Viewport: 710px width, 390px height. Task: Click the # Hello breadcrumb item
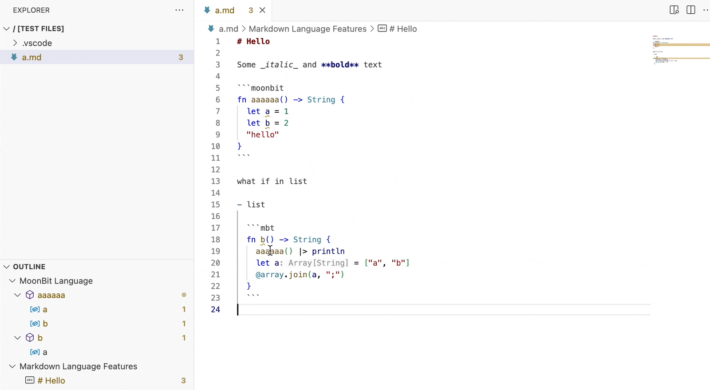403,29
